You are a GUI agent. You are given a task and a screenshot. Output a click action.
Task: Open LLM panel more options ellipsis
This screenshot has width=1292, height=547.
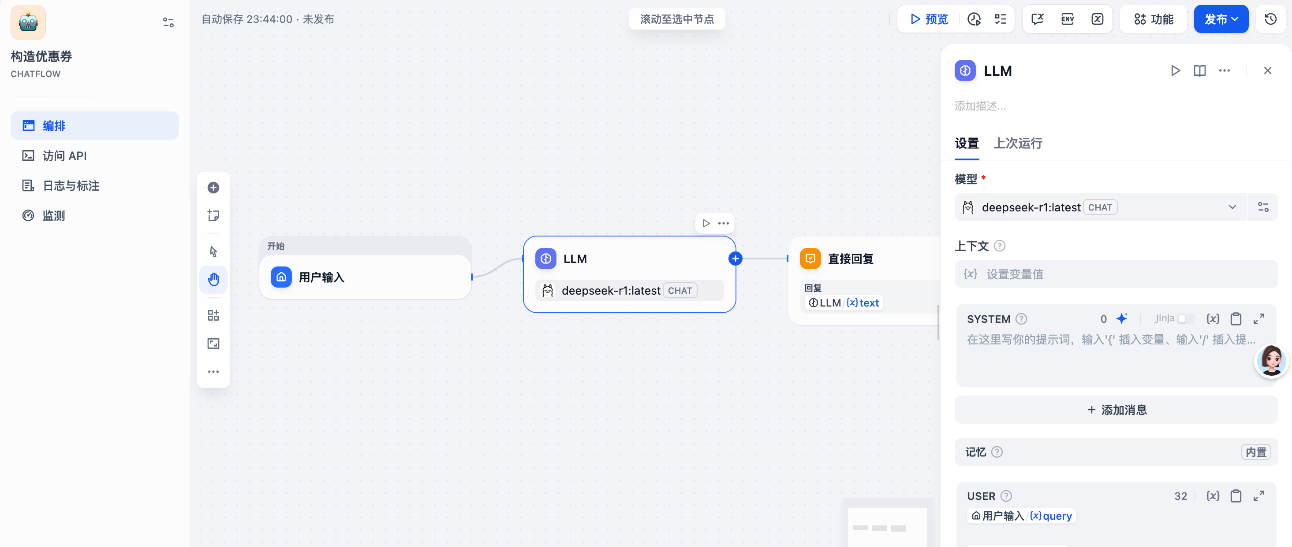coord(1224,70)
